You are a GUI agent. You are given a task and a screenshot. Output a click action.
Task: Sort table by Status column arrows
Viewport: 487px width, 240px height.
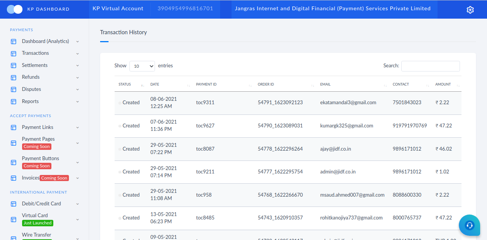[142, 86]
